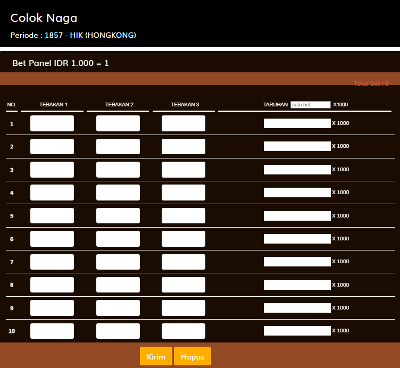This screenshot has height=368, width=400.
Task: Focus Tebakan 2 field in row 6
Action: click(x=118, y=239)
